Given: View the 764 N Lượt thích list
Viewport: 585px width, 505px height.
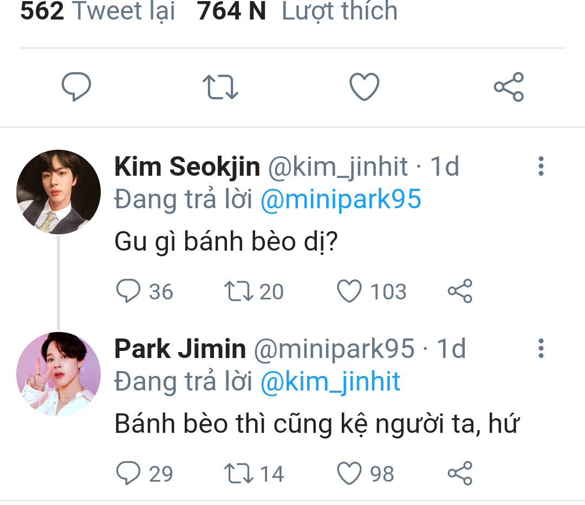Looking at the screenshot, I should (297, 11).
